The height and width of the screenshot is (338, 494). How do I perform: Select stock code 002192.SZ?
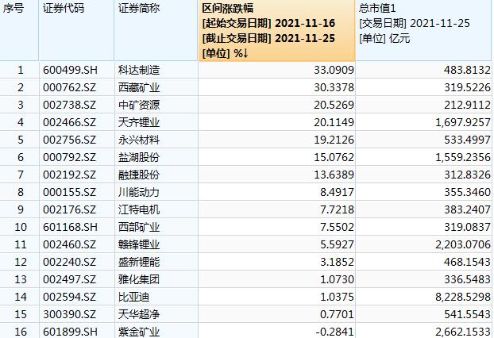coord(69,175)
